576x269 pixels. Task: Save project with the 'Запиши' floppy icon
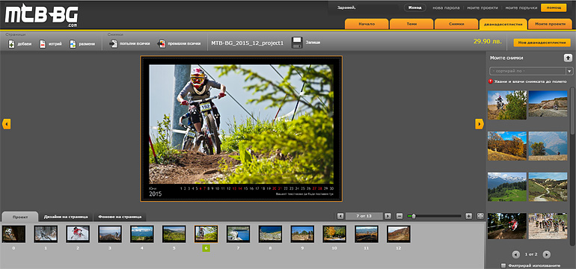point(297,43)
